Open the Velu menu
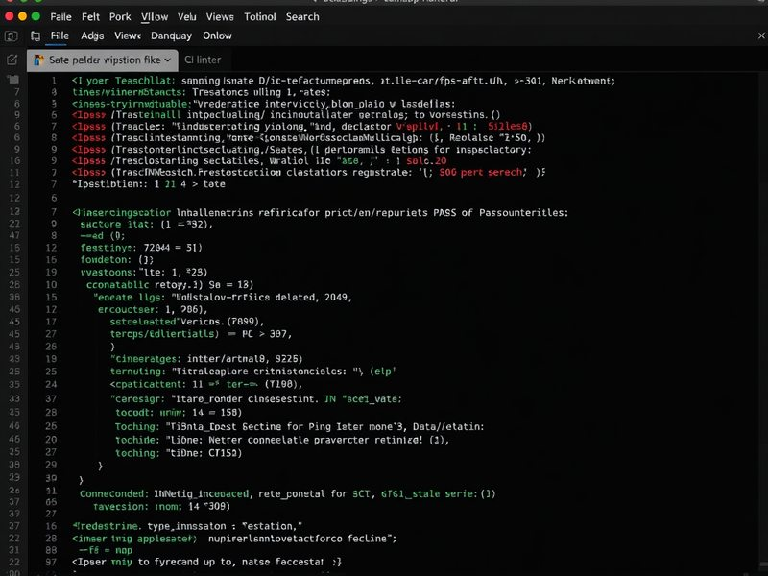 [x=186, y=17]
